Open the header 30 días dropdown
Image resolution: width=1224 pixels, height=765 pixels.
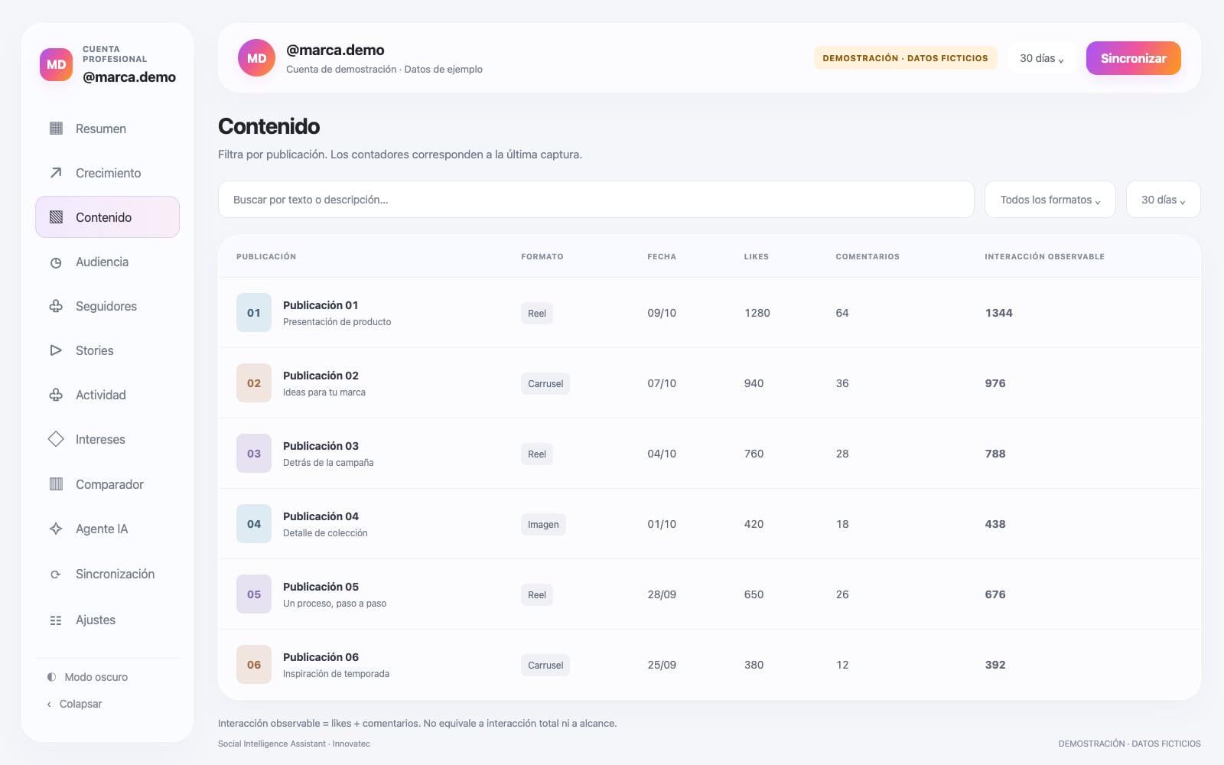(x=1042, y=58)
